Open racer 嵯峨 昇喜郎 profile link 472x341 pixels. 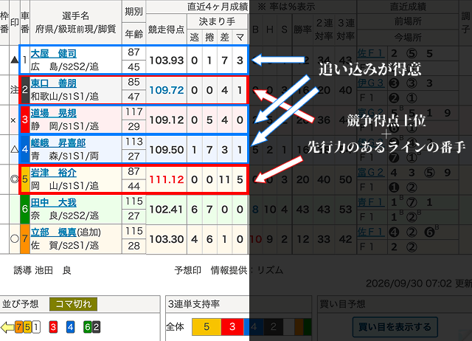[x=58, y=143]
